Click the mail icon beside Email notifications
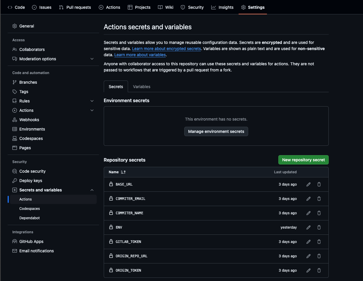This screenshot has height=281, width=363. pyautogui.click(x=15, y=251)
